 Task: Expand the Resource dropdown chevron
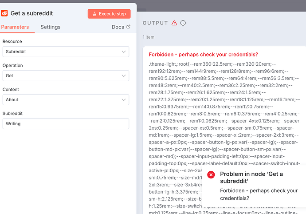[x=124, y=52]
